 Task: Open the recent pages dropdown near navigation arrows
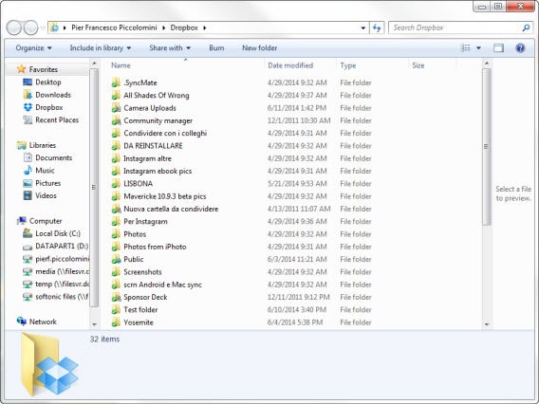pos(43,28)
